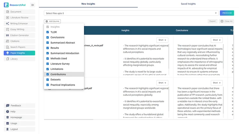Click the horizontal scrollbar under the table
The image size is (239, 134).
tap(68, 120)
